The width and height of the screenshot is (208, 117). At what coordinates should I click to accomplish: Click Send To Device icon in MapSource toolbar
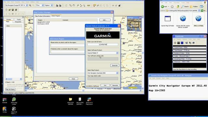click(x=57, y=6)
